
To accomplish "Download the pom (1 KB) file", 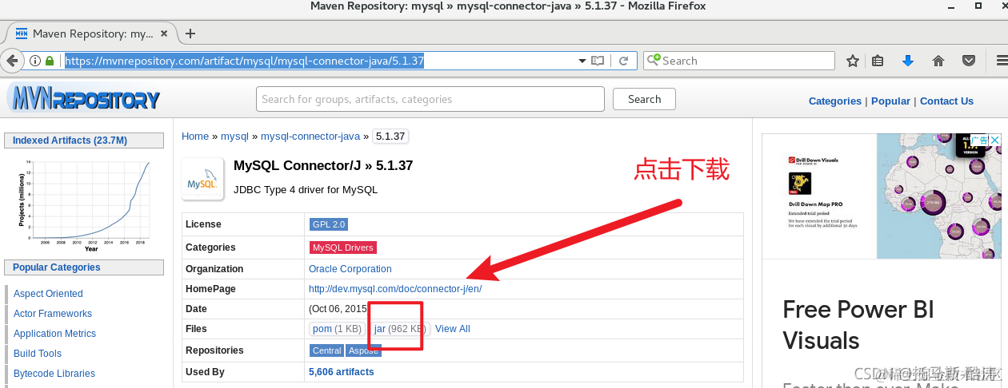I will (x=338, y=329).
